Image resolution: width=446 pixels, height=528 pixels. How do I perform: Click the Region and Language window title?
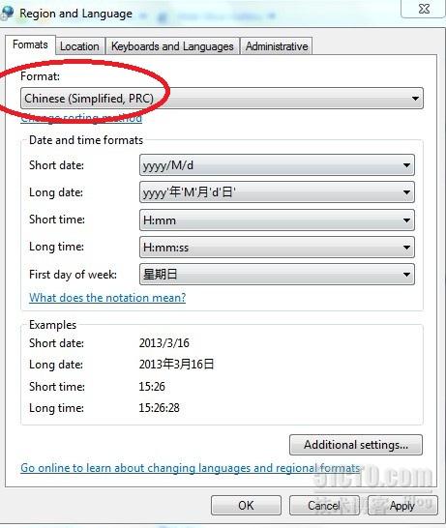point(75,14)
